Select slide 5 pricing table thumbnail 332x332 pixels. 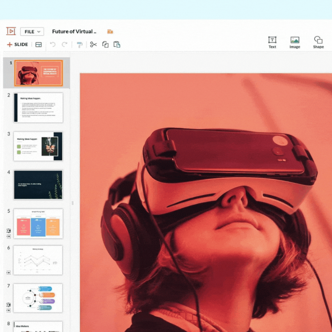tap(38, 223)
